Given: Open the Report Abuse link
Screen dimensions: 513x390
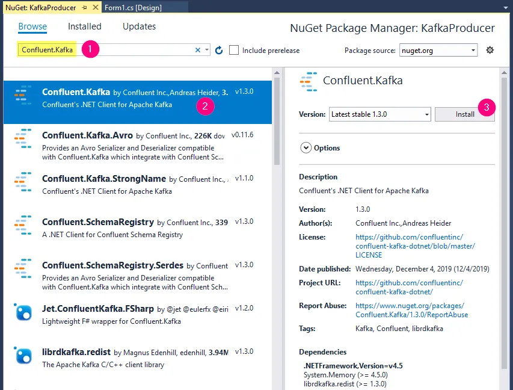Looking at the screenshot, I should pyautogui.click(x=411, y=310).
